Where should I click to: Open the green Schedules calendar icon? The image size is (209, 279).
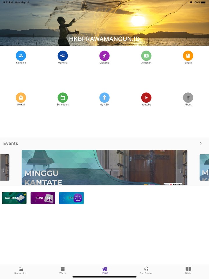(63, 98)
